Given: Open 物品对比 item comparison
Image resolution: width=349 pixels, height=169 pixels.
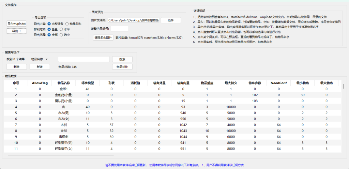Looking at the screenshot, I should 122,67.
